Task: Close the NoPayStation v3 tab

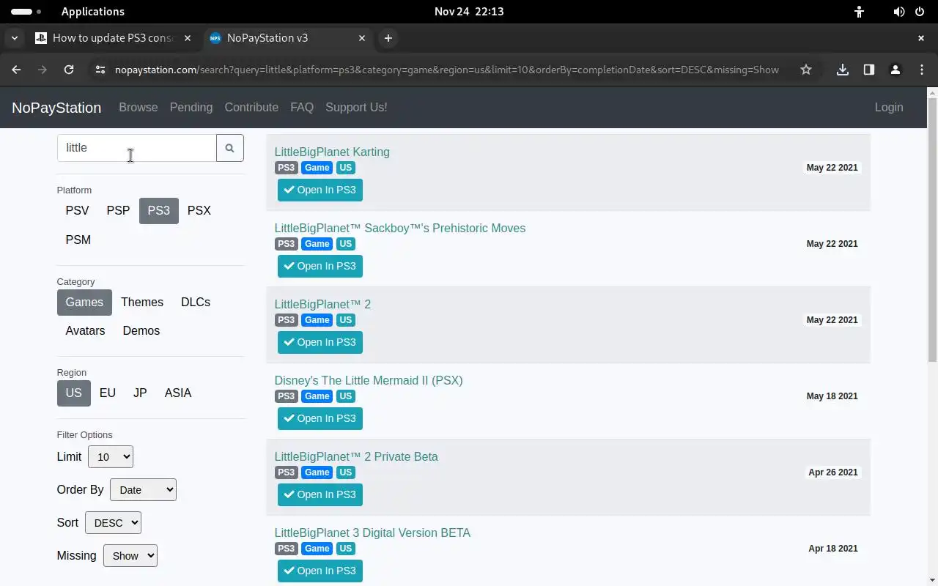Action: [x=362, y=38]
